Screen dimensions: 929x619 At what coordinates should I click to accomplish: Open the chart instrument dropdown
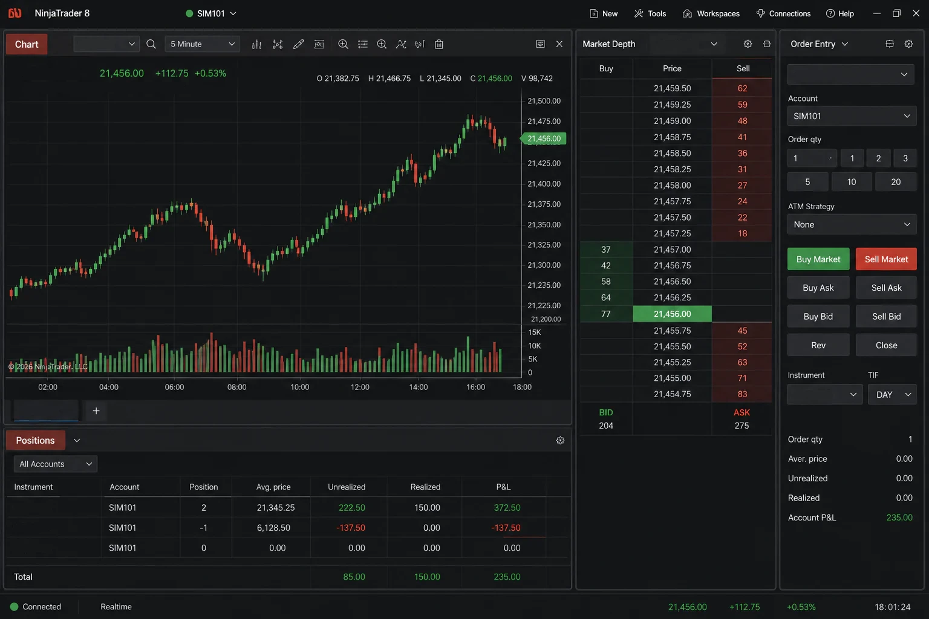click(106, 44)
